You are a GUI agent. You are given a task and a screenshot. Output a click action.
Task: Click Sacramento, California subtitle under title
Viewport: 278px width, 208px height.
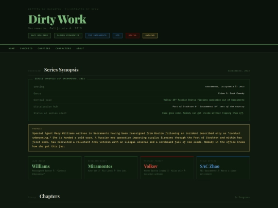(55, 28)
